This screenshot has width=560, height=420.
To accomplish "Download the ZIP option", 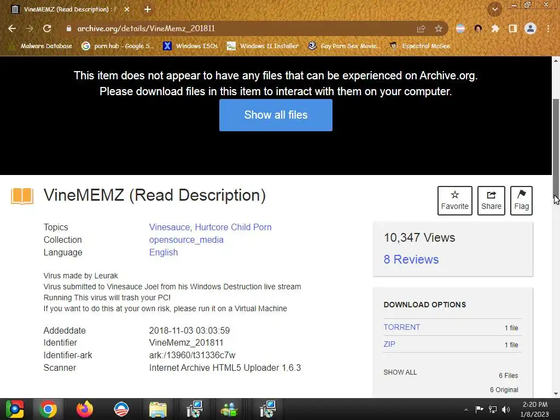I will coord(389,344).
